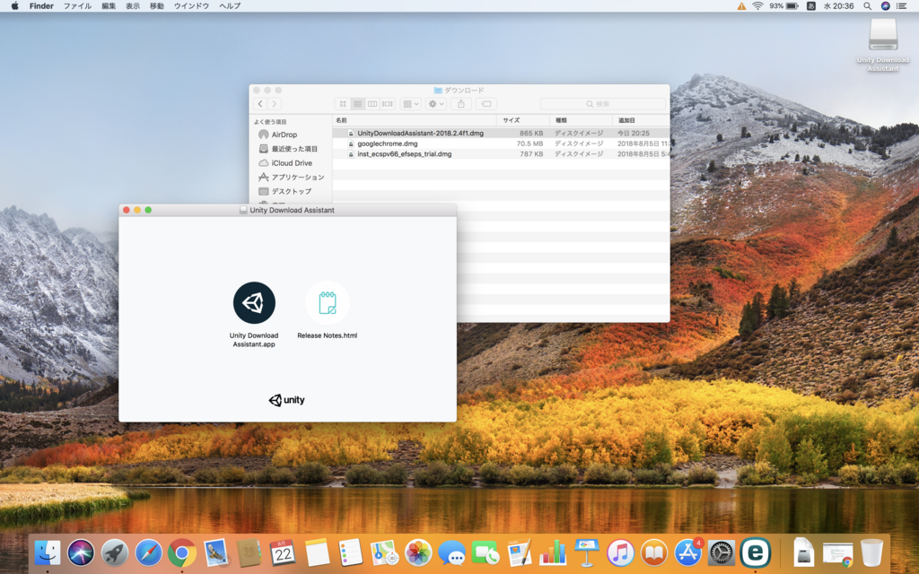
Task: Open the ウインドウ menu
Action: point(191,6)
